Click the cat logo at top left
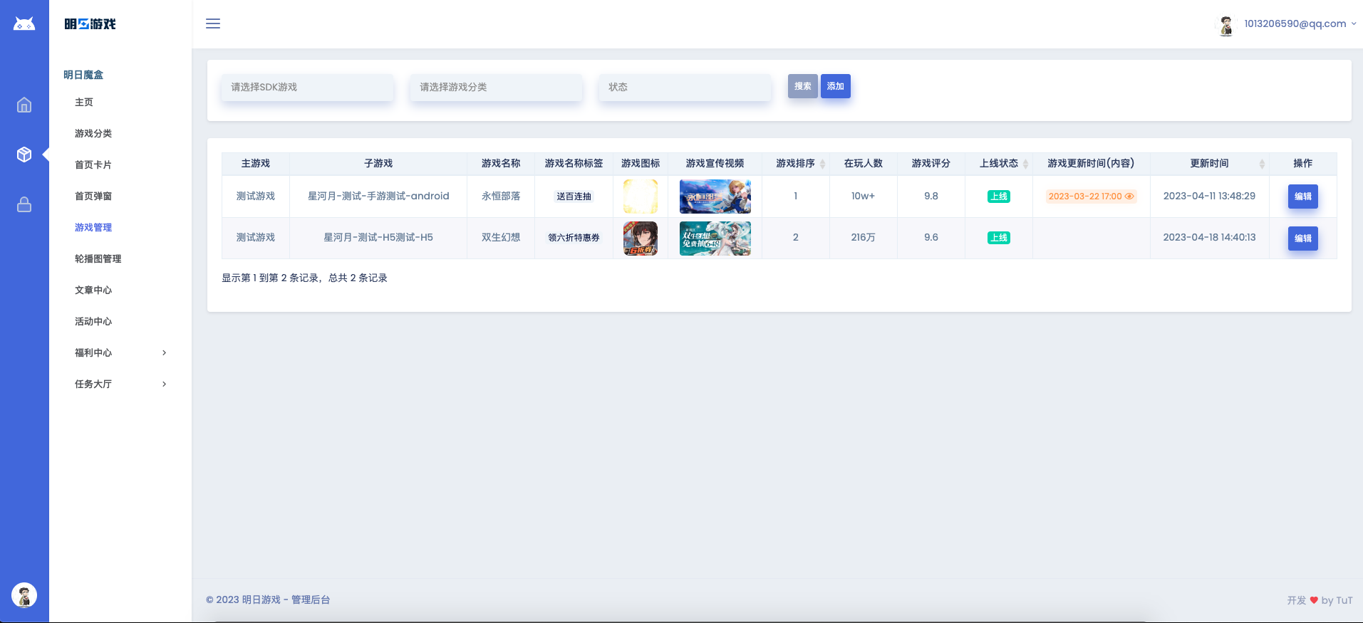The image size is (1363, 623). 24,24
